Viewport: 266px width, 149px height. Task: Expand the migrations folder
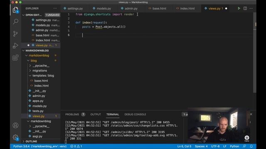[30, 71]
